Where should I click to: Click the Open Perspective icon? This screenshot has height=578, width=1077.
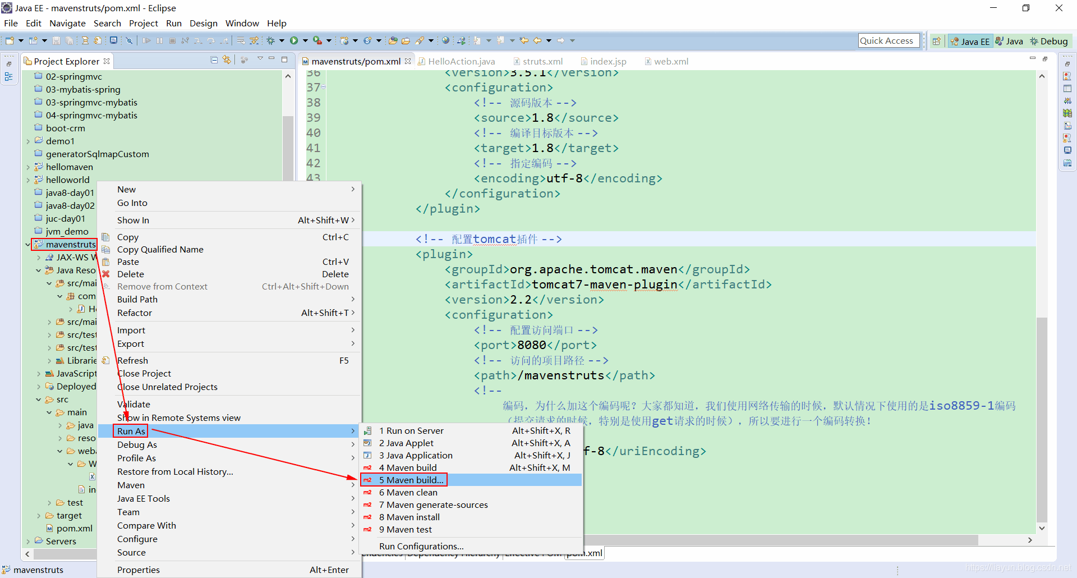pos(936,41)
